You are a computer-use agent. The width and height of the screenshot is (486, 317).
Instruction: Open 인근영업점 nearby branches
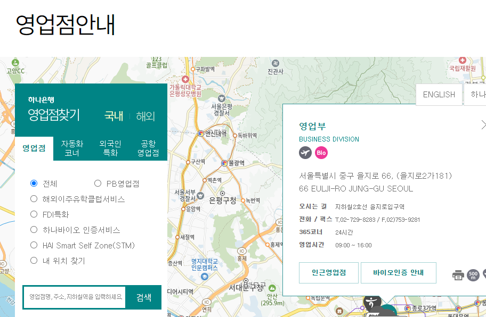coord(329,273)
